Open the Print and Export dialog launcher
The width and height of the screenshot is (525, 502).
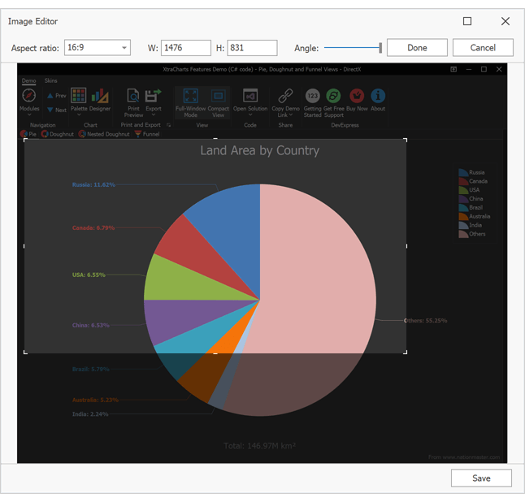tap(168, 125)
